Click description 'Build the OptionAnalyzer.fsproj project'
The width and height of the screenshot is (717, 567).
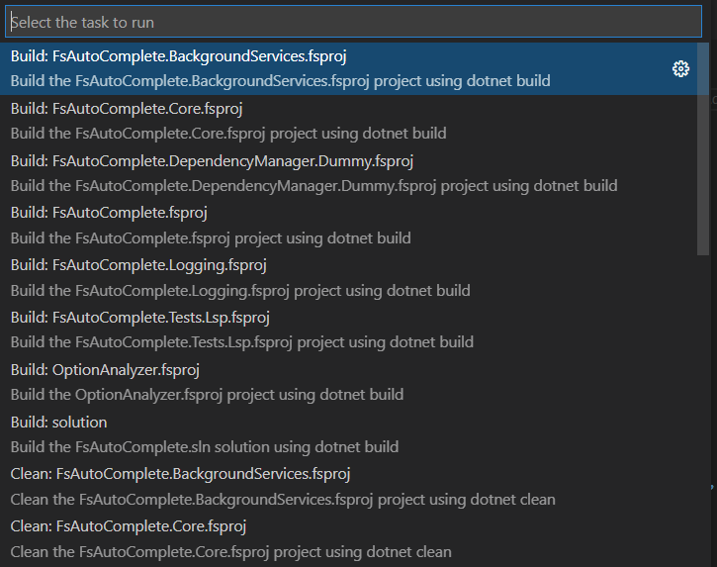tap(207, 395)
